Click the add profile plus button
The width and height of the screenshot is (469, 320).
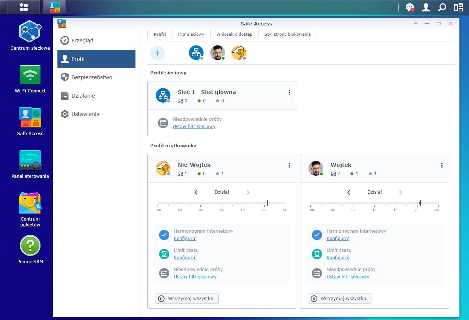click(158, 53)
